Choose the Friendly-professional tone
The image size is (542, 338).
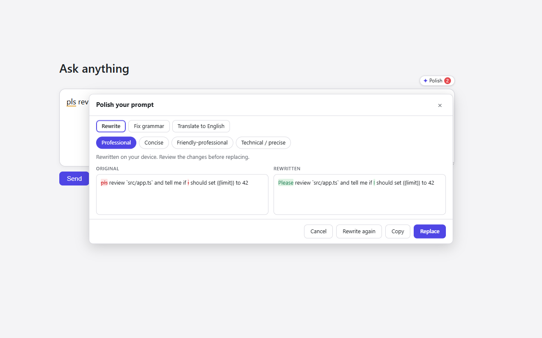202,143
